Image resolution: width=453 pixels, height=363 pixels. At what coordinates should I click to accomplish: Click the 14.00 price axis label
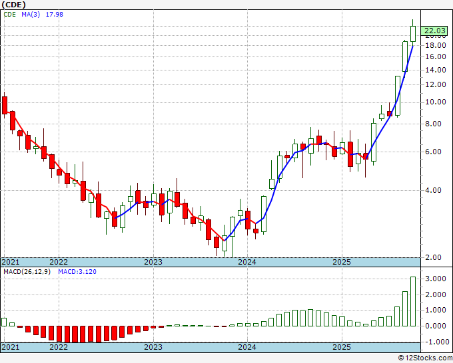pyautogui.click(x=436, y=70)
